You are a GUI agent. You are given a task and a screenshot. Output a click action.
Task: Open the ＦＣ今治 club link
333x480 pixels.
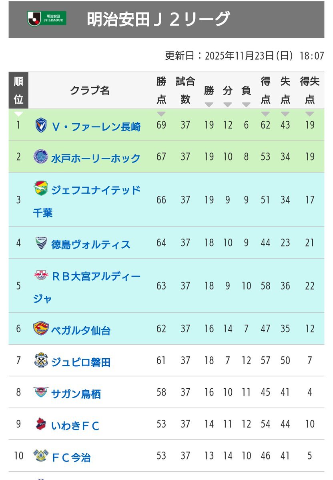[71, 457]
